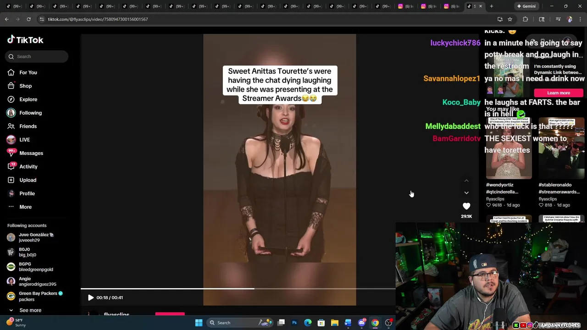Close the active TikTok tab
Screen dimensions: 587x330
pos(481,6)
